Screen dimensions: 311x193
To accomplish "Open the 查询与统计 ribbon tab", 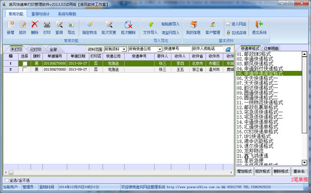I will [x=40, y=14].
